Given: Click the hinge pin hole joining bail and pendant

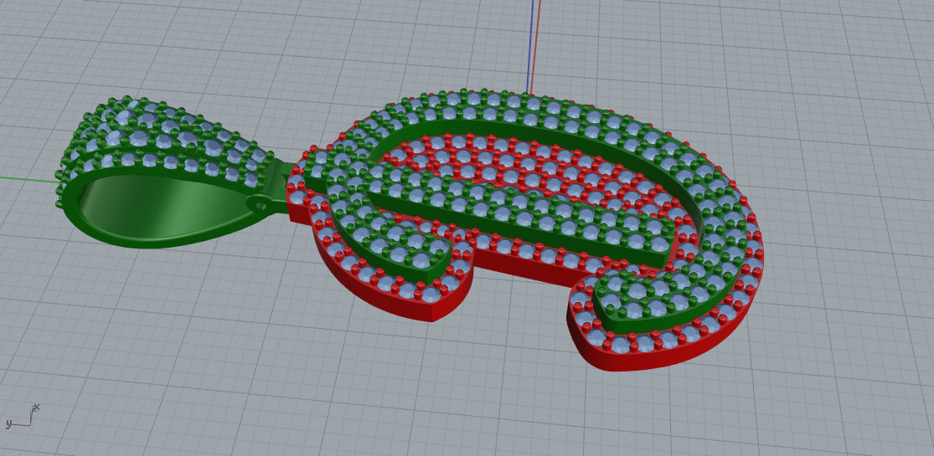Looking at the screenshot, I should [x=261, y=205].
